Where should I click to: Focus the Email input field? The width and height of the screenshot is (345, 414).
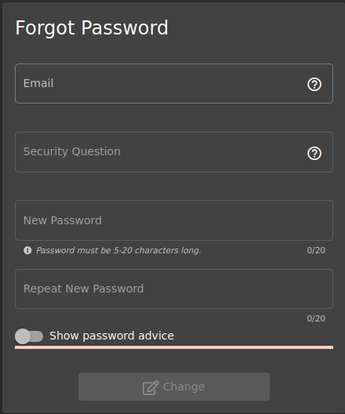tap(174, 83)
